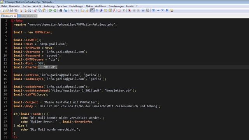Screen dimensions: 249x140
Task: Undo last change with green arrow icon
Action: coord(50,10)
